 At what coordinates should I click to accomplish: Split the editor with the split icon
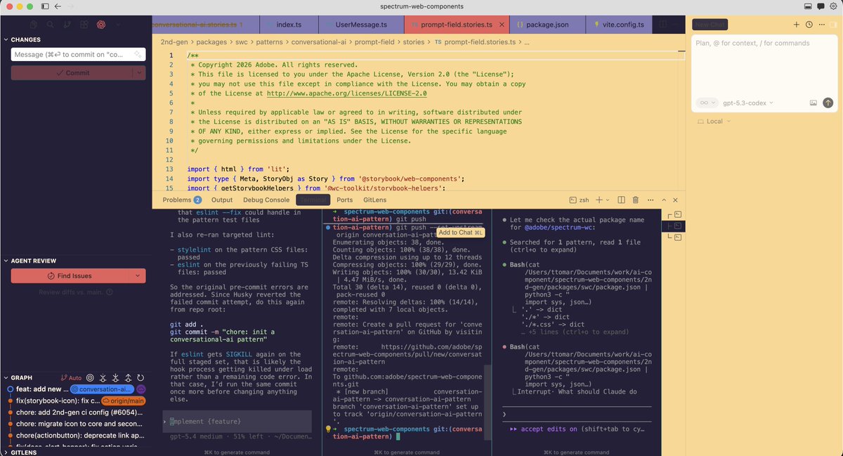(662, 25)
